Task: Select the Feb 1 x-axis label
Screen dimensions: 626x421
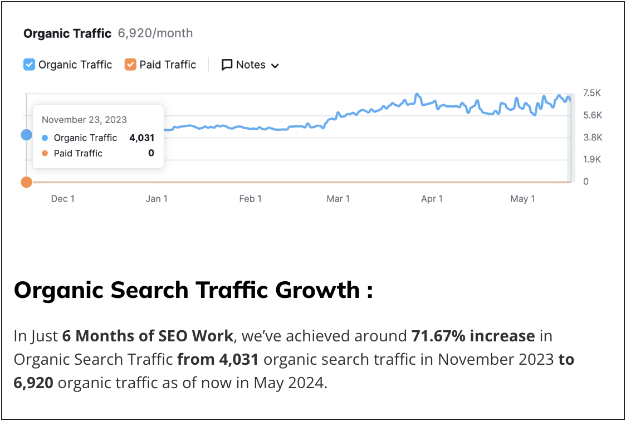Action: pyautogui.click(x=250, y=199)
